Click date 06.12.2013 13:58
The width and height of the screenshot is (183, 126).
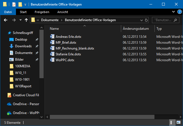coord(135,60)
